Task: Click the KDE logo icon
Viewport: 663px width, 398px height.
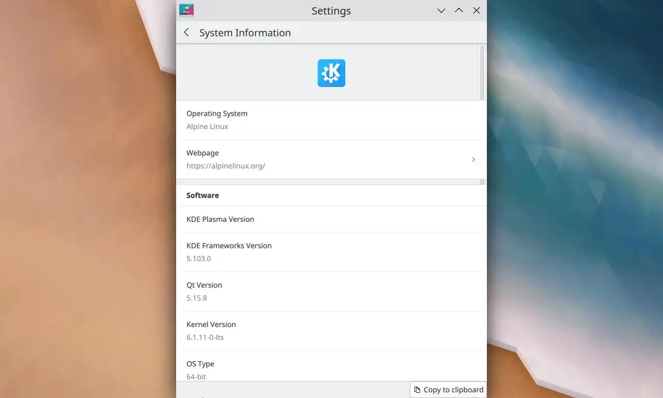Action: 331,73
